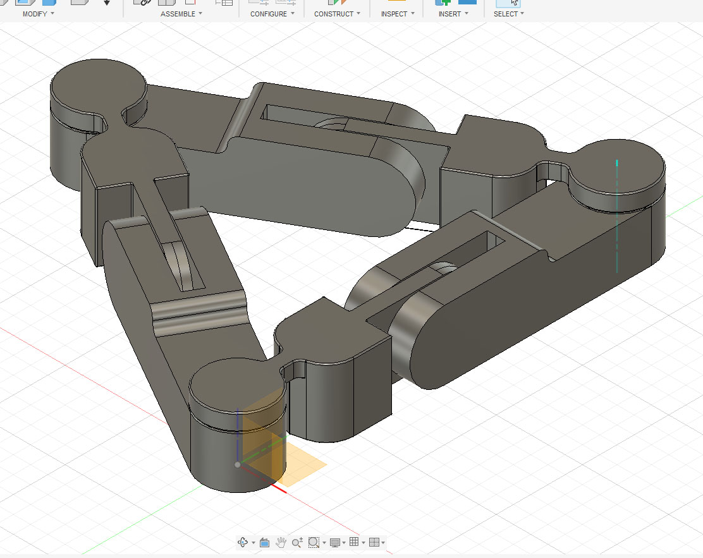Expand the Orbit type dropdown arrow
The width and height of the screenshot is (703, 558).
(254, 543)
